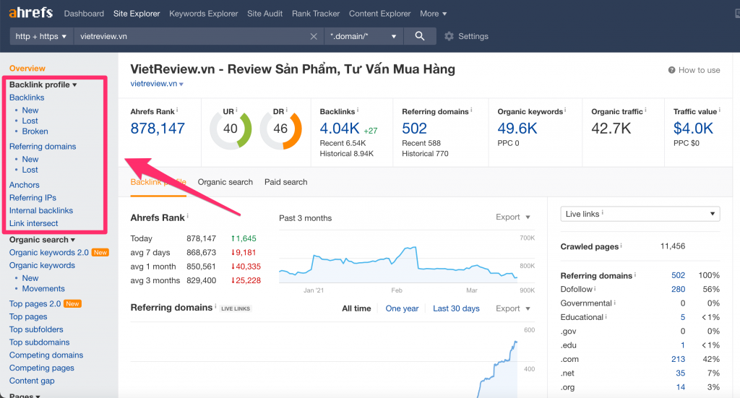Open Export menu for Referring domains chart
Viewport: 740px width, 398px height.
click(512, 308)
